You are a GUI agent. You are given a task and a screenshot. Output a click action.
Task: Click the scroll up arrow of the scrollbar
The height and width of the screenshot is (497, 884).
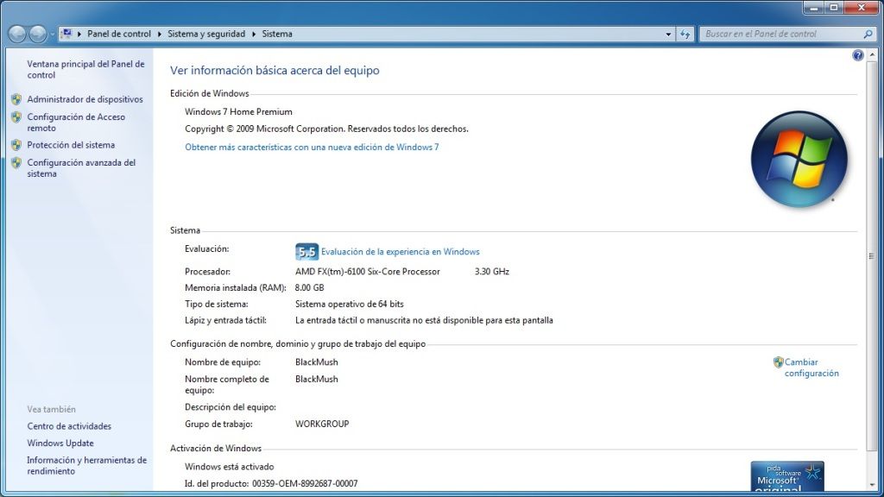click(872, 54)
